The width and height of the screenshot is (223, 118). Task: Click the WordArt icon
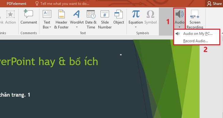77,14
